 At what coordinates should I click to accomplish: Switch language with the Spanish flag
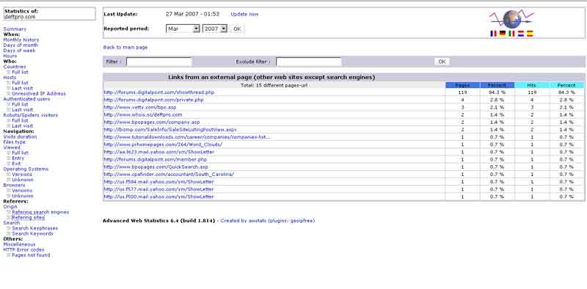tap(530, 34)
